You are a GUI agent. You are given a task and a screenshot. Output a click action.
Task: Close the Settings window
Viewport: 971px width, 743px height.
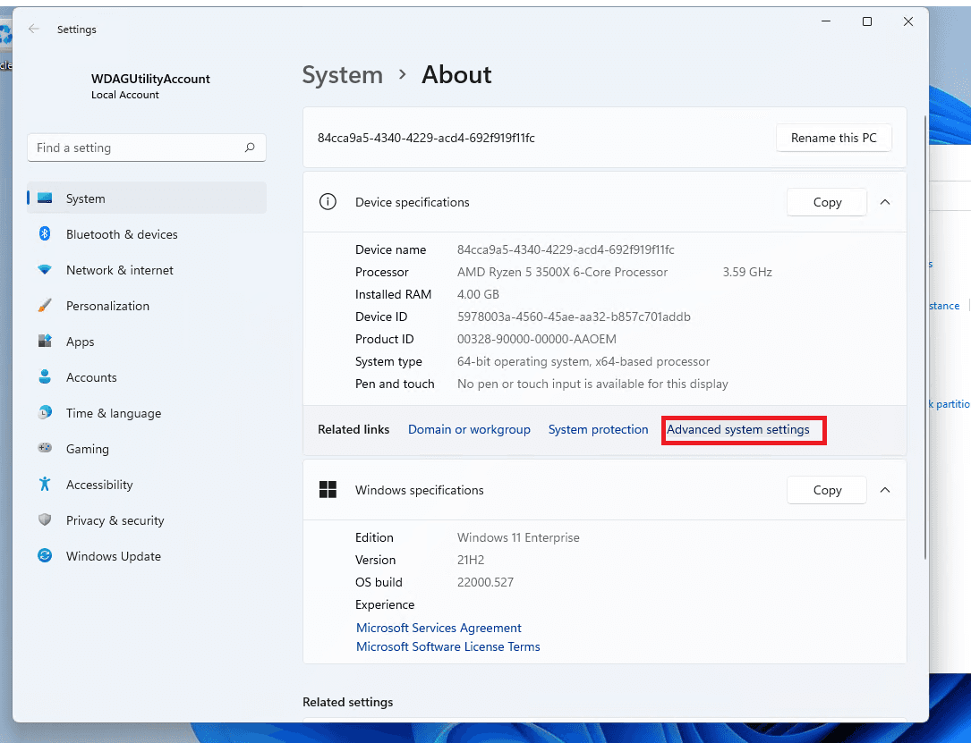click(x=908, y=21)
